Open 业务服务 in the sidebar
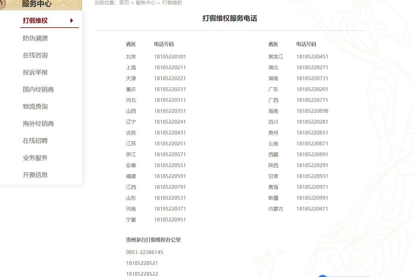 (x=35, y=158)
